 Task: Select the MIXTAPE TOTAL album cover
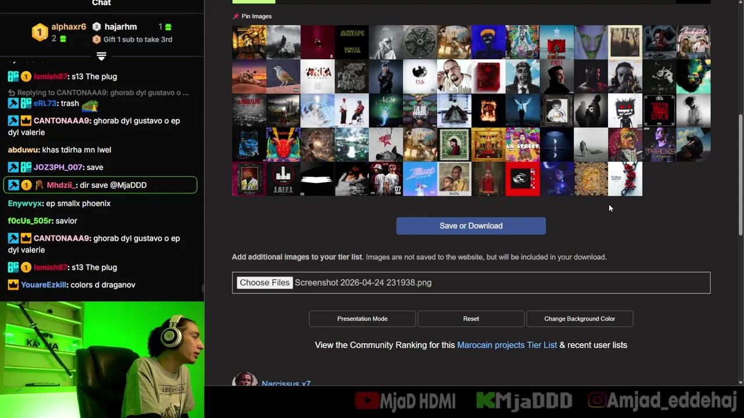[352, 42]
